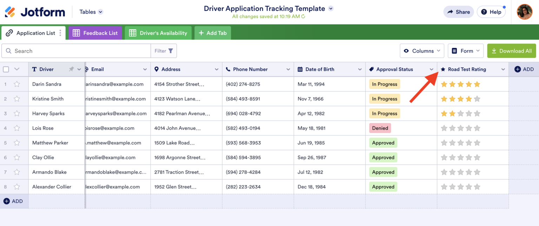Open the Tables dropdown
539x226 pixels.
click(x=91, y=12)
